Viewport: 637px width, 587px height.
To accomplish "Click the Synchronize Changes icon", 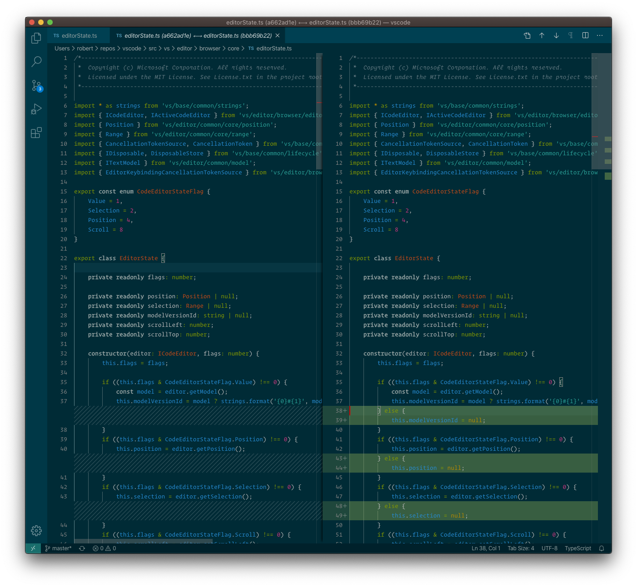I will pos(82,548).
